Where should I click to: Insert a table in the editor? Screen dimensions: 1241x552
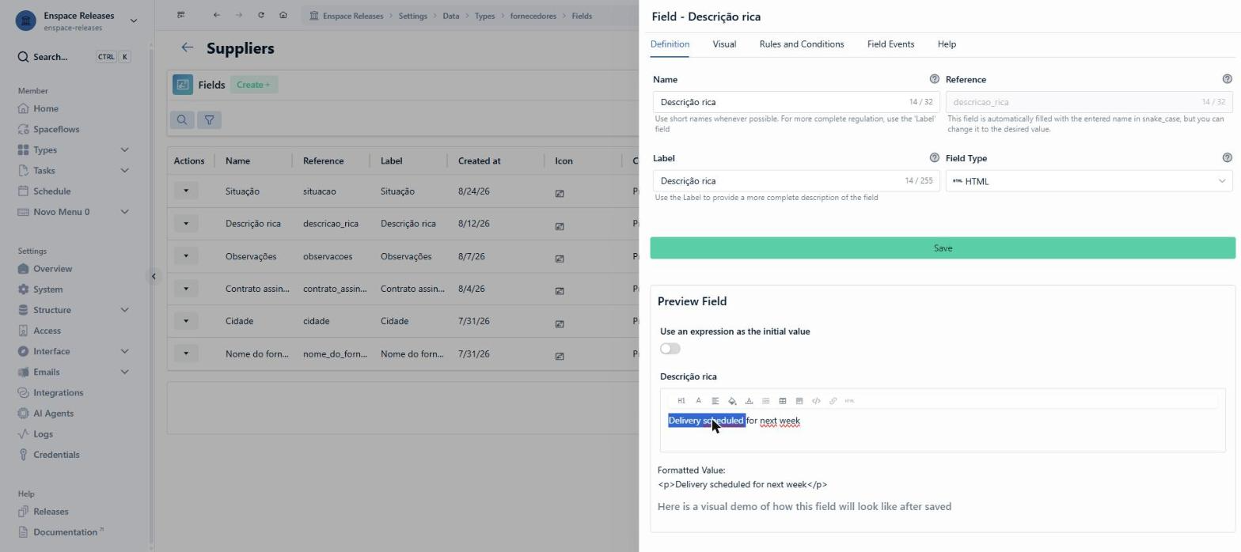click(x=783, y=401)
